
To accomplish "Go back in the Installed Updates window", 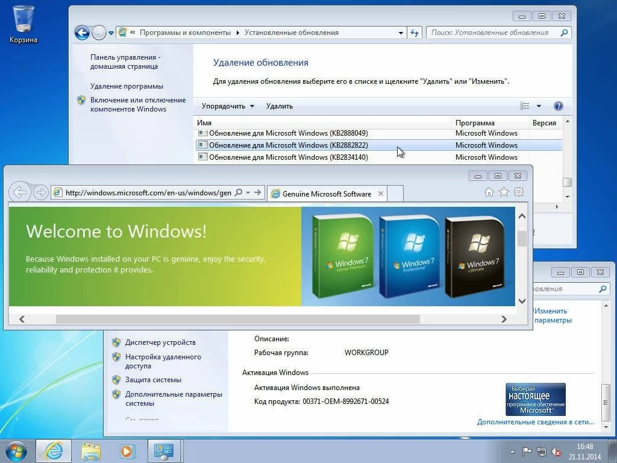I will click(x=82, y=33).
